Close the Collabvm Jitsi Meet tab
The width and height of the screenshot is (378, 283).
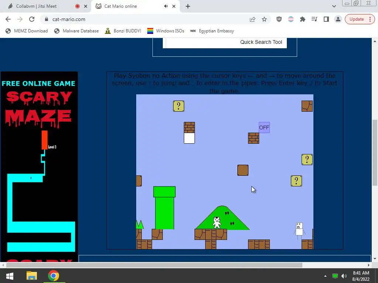[86, 6]
